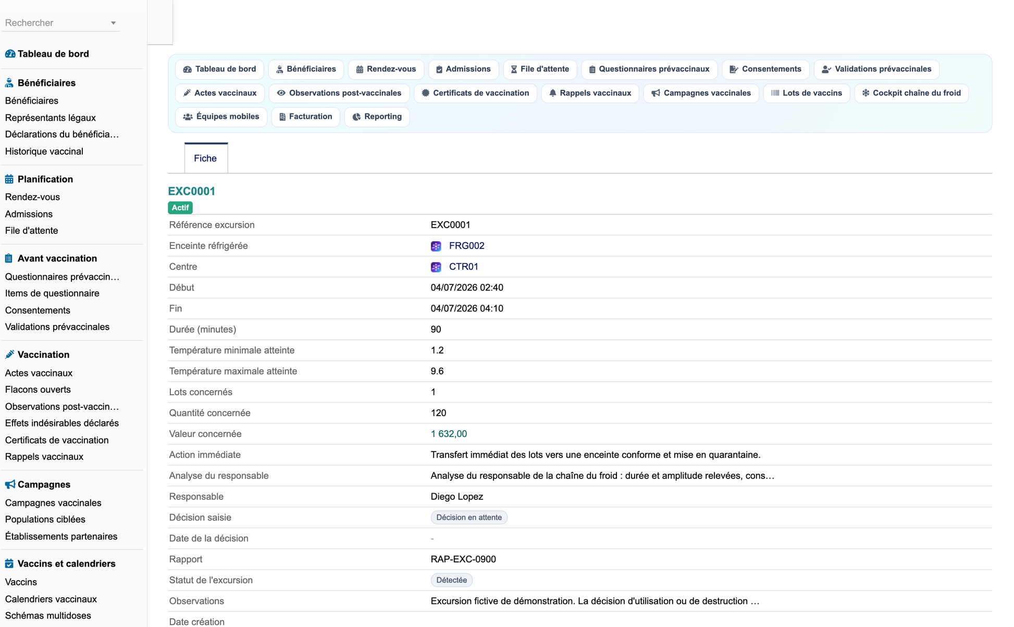Open Rappels vaccinaux in sidebar
Screen dimensions: 1014x627
(x=44, y=457)
